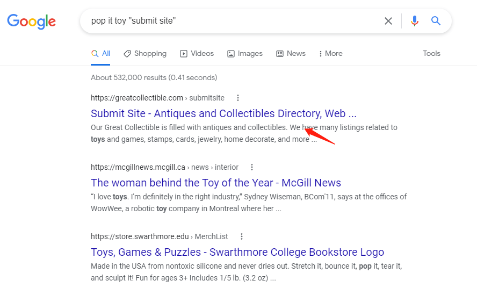The image size is (477, 295).
Task: Click the store.swarthmore.edu URL breadcrumb
Action: [160, 236]
